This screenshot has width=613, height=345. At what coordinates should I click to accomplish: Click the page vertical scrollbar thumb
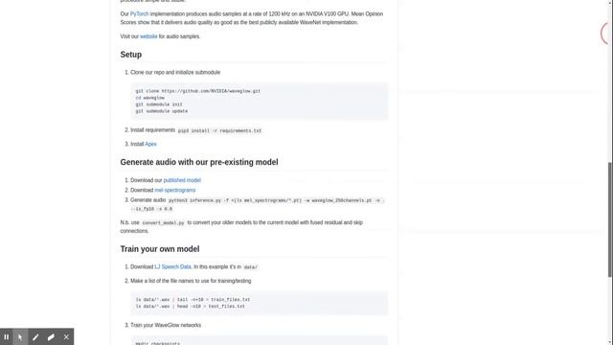point(610,219)
